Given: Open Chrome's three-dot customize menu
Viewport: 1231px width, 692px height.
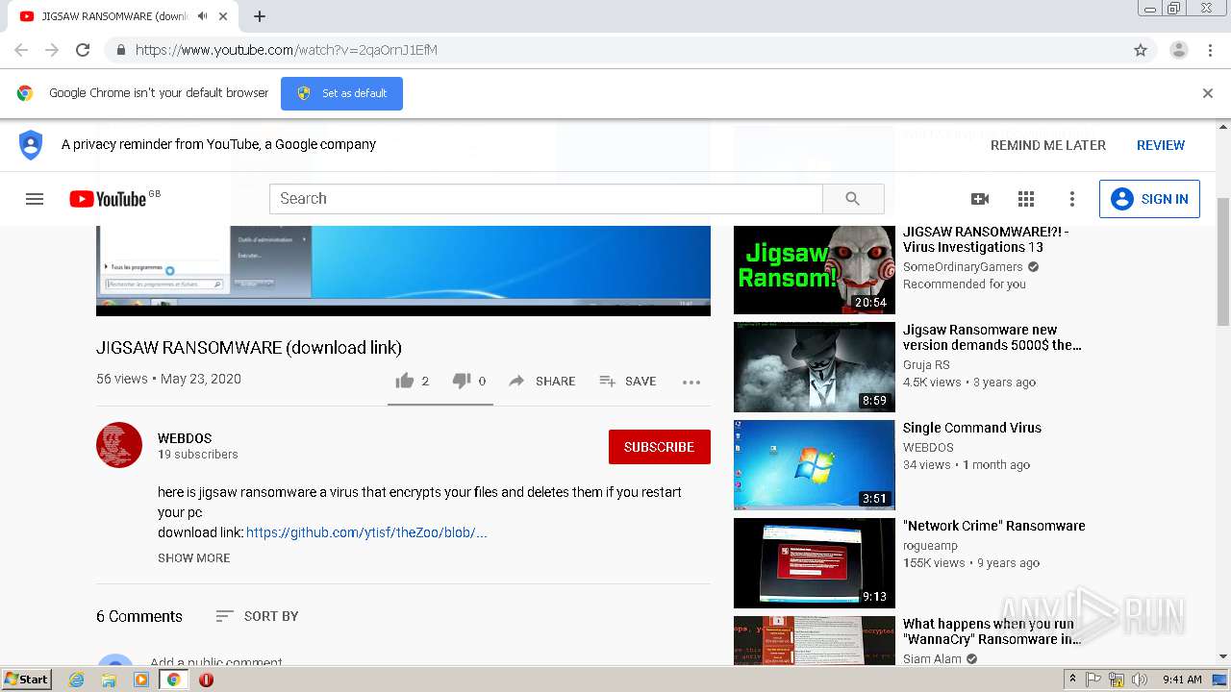Looking at the screenshot, I should [1210, 50].
